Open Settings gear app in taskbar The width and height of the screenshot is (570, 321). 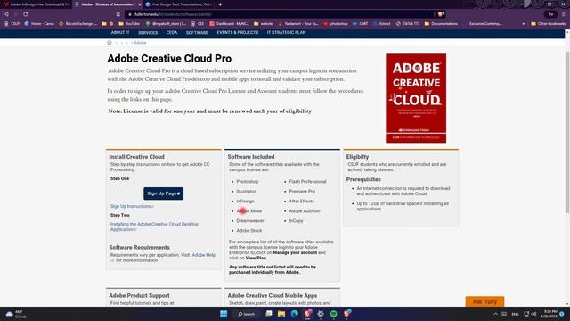pos(321,314)
